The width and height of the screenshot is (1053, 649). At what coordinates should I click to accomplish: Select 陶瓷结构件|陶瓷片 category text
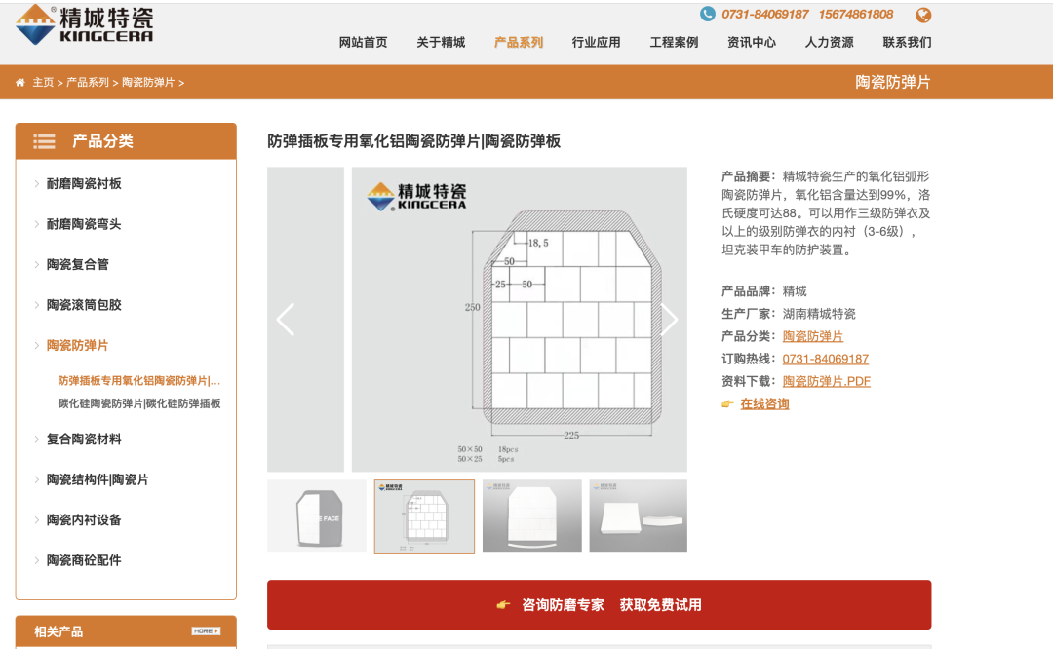point(97,479)
